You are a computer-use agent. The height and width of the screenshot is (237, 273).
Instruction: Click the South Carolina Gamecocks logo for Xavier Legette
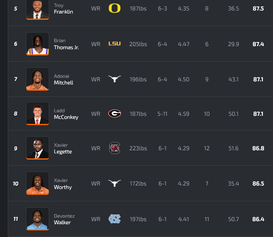point(115,148)
